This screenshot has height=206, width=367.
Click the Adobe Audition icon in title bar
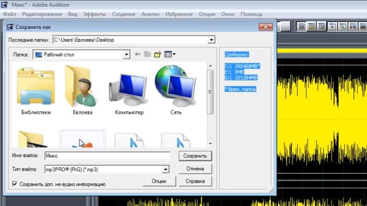pos(5,5)
